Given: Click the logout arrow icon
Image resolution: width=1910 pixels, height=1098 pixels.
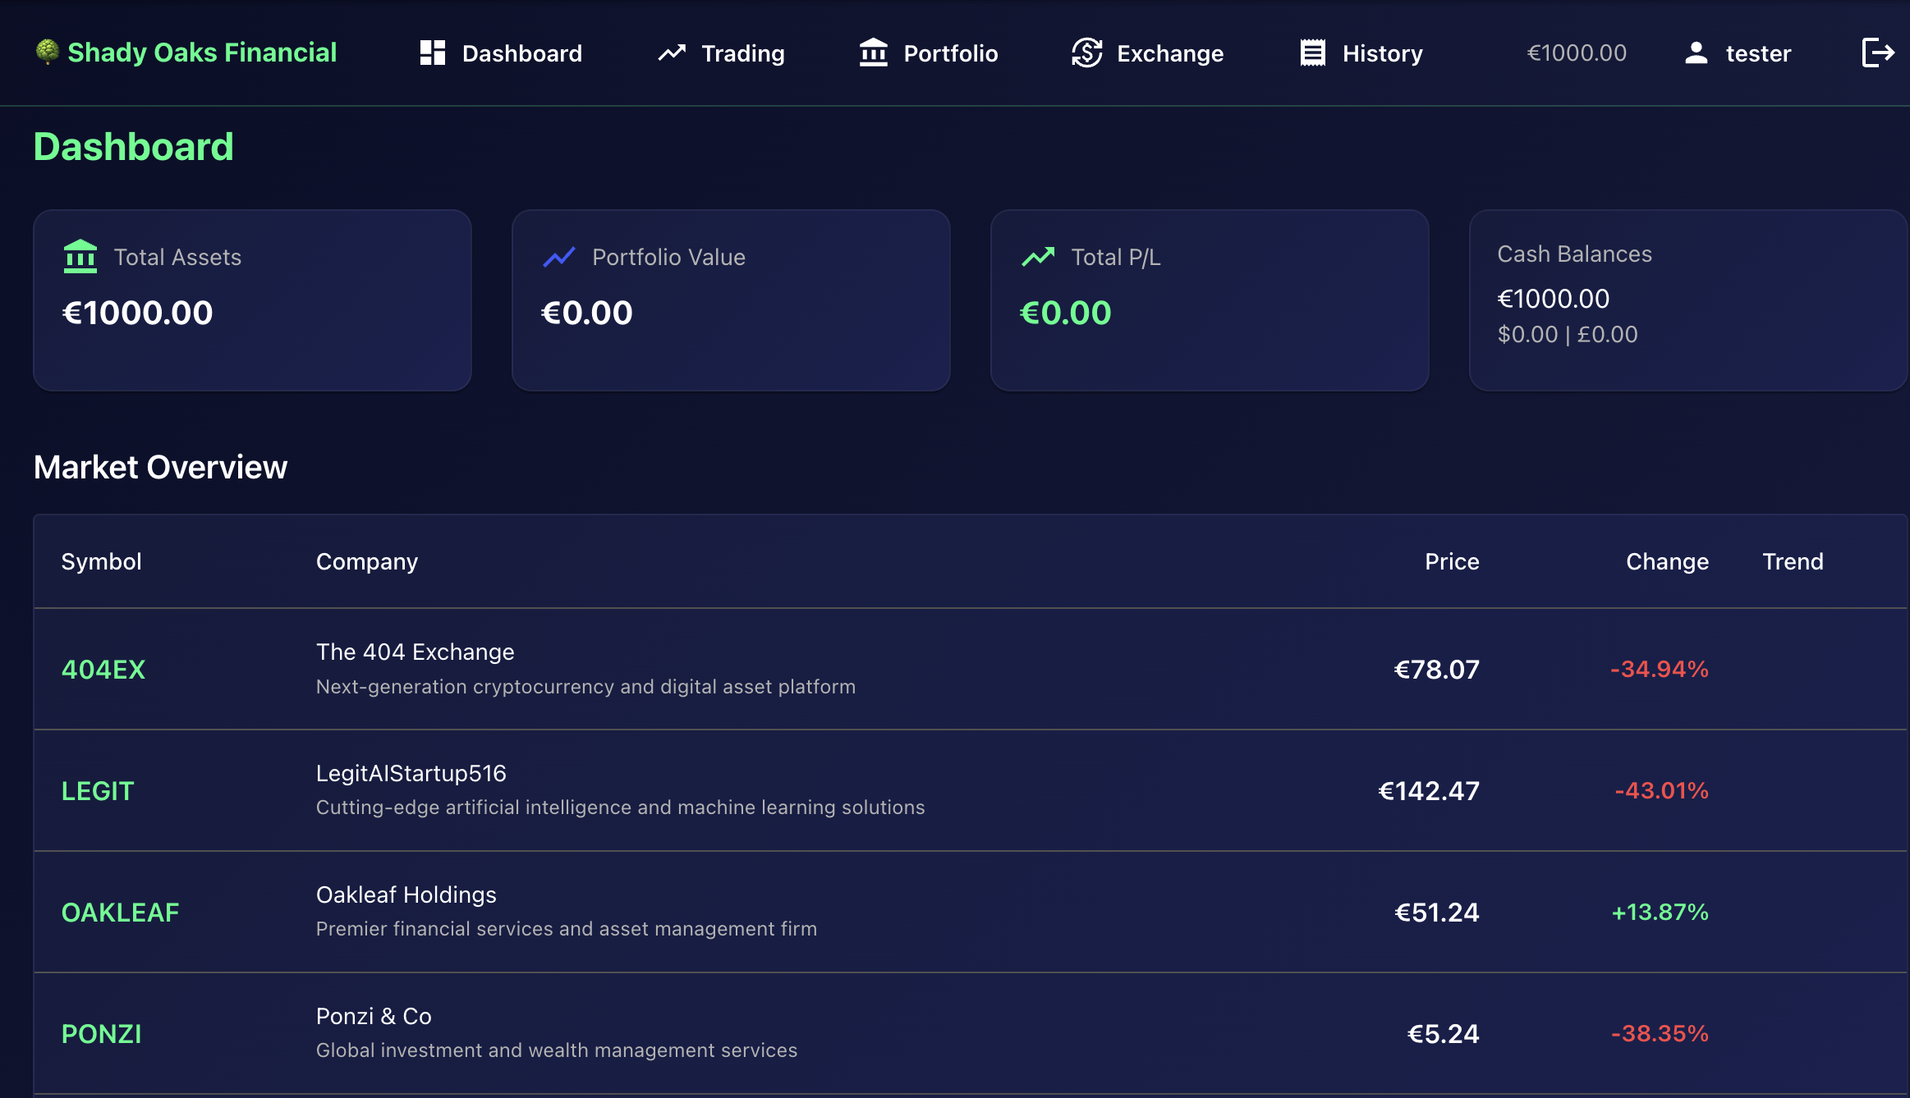Looking at the screenshot, I should click(1877, 53).
